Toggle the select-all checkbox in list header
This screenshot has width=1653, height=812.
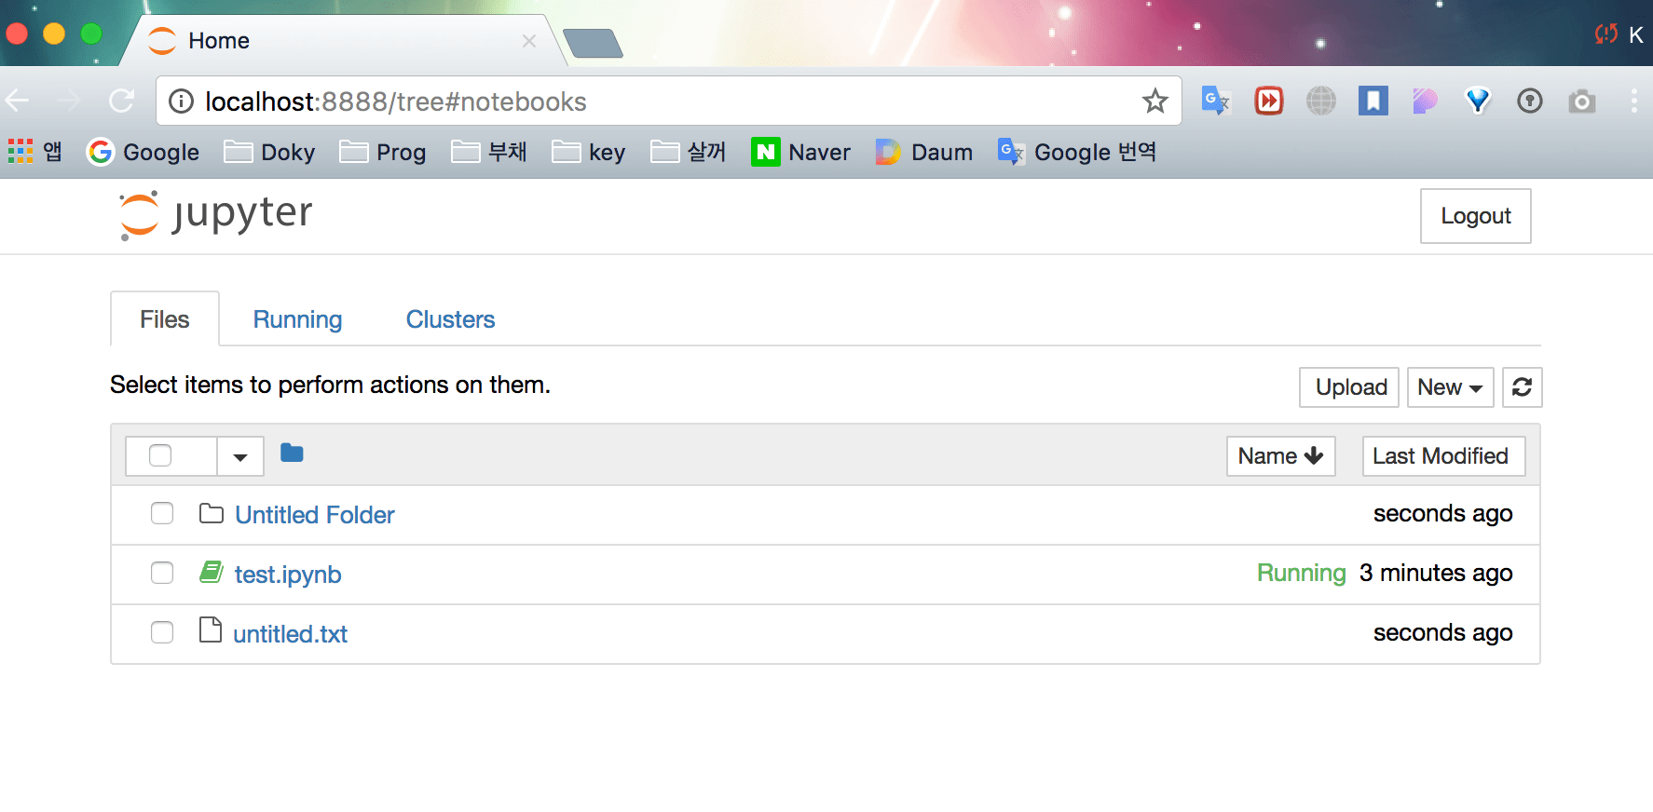click(160, 455)
